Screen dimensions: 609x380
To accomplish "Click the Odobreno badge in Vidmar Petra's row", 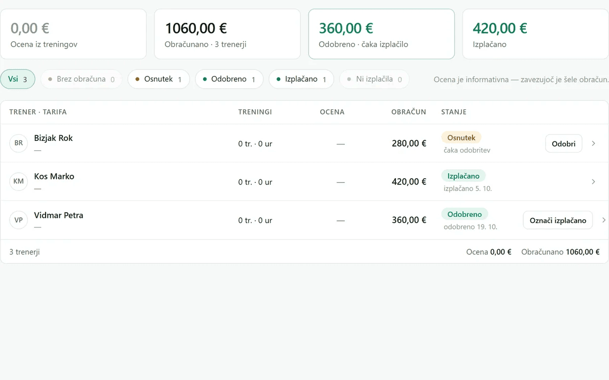I will (464, 214).
